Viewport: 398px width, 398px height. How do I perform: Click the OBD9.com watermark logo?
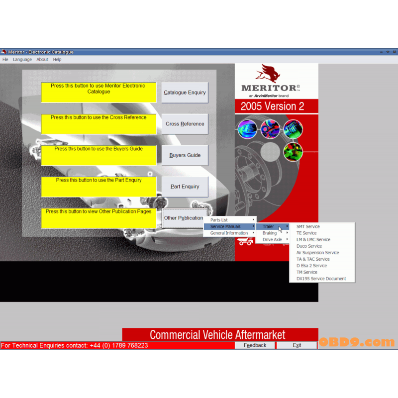pos(358,342)
